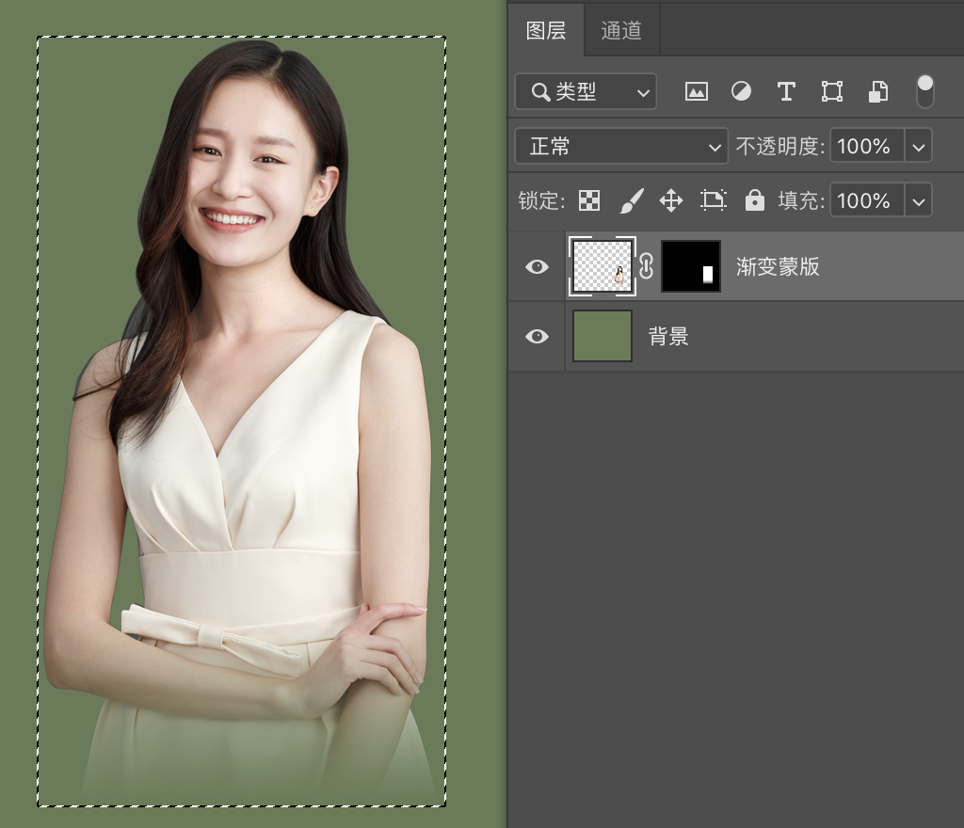Expand the 不透明度 slider arrow
The image size is (964, 828).
[x=919, y=147]
